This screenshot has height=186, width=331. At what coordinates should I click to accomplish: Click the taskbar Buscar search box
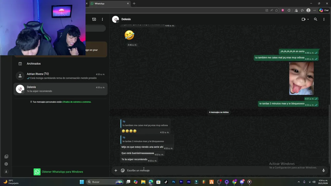[105, 182]
